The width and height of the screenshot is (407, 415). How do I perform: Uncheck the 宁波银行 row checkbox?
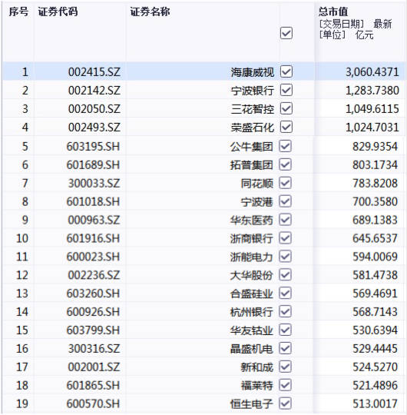(x=286, y=90)
